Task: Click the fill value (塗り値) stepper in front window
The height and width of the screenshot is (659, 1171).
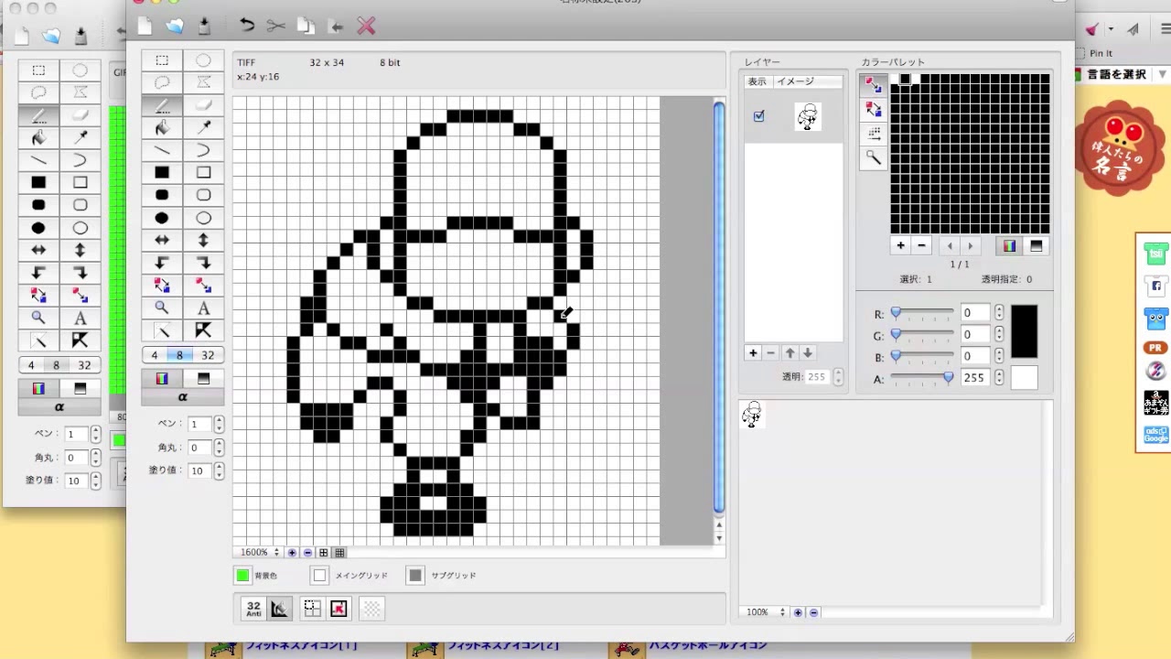Action: coord(219,470)
